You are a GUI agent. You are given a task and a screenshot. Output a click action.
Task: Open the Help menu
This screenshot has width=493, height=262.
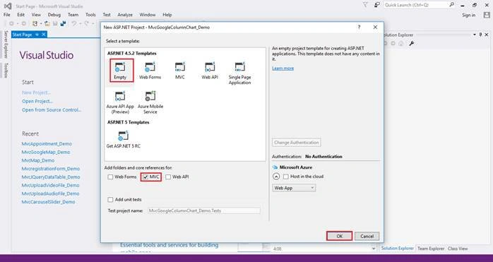(167, 15)
